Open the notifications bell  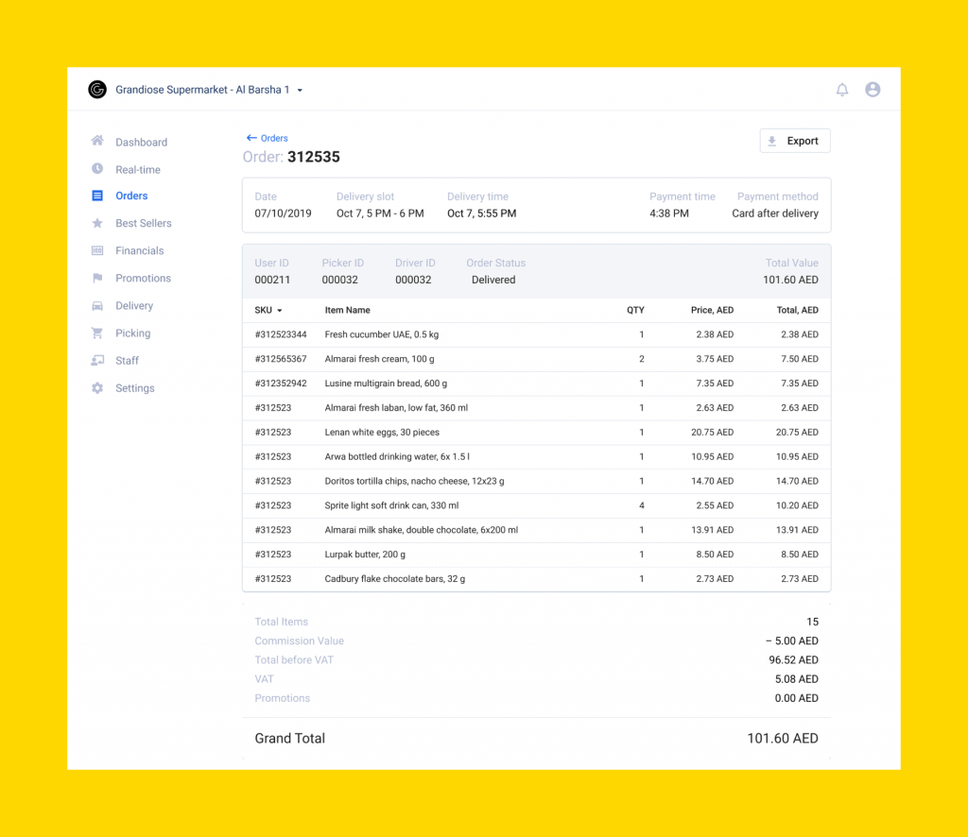(x=842, y=90)
